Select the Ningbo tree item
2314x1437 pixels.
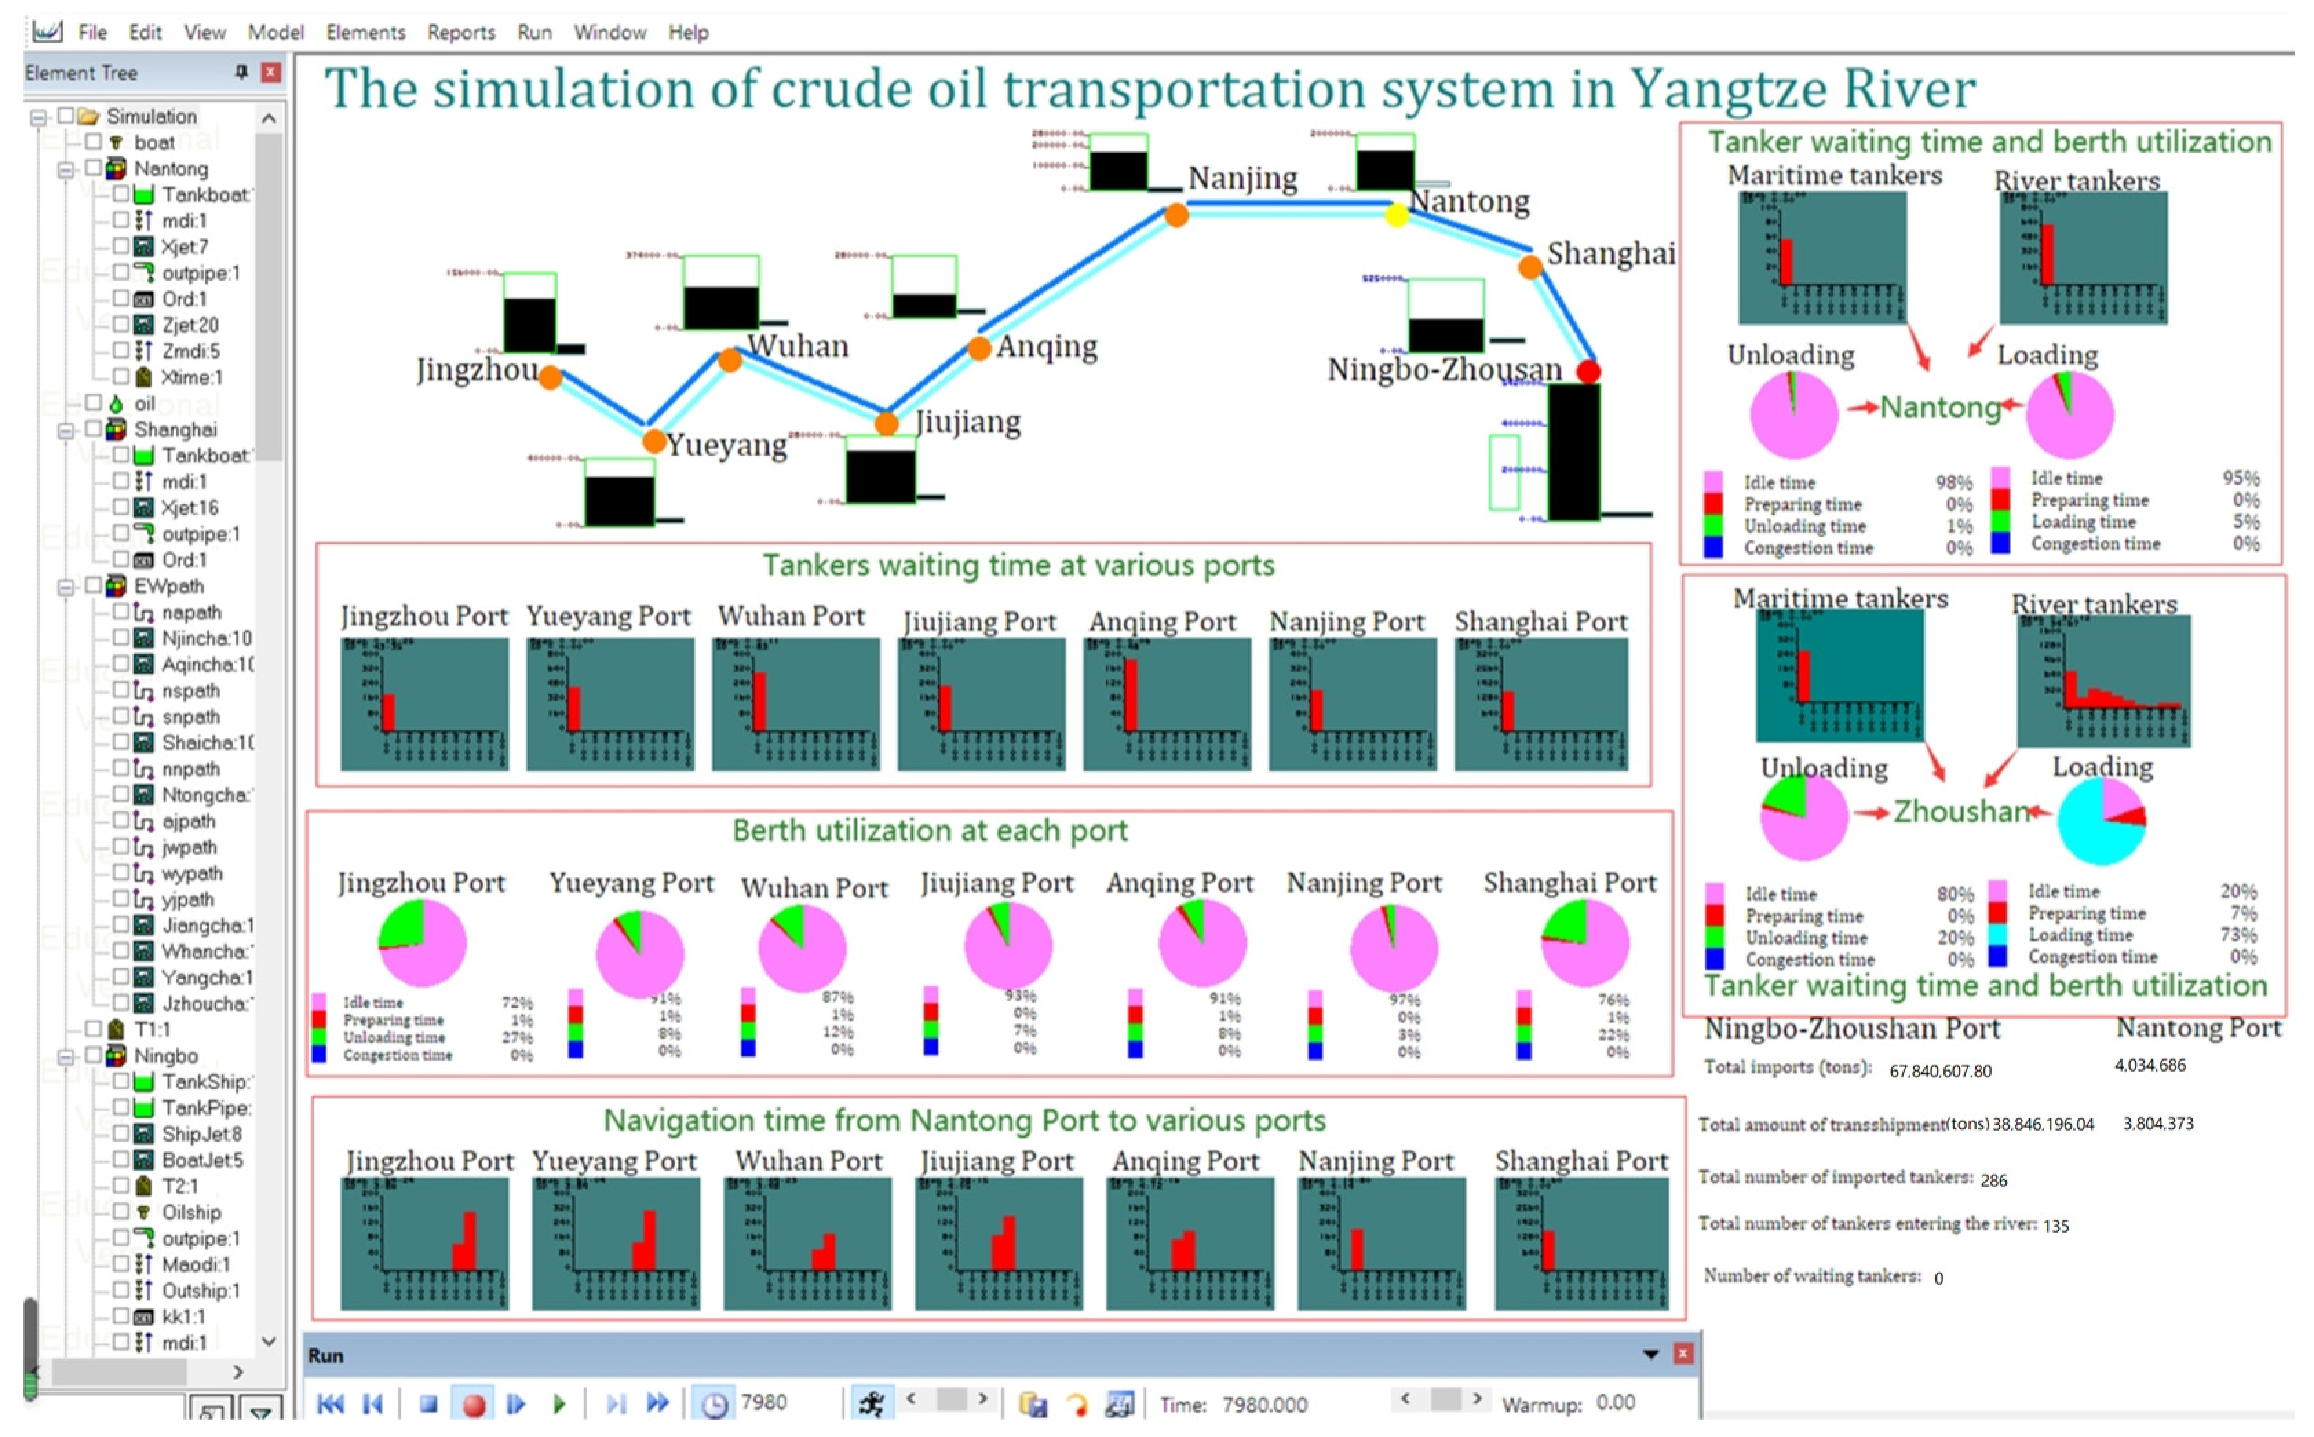pyautogui.click(x=165, y=1056)
